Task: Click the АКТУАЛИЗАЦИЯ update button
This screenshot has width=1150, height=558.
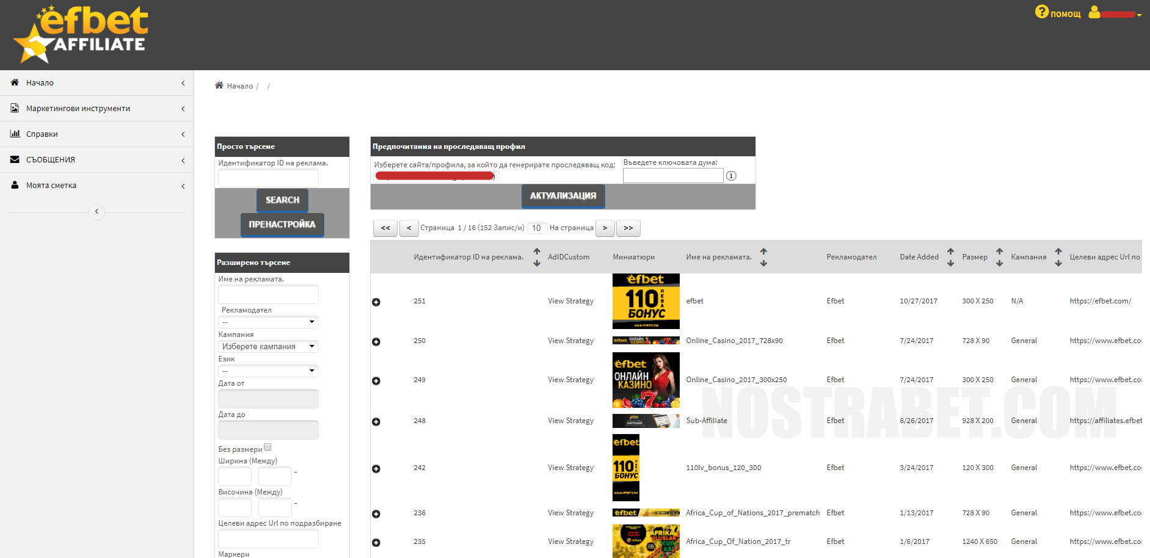Action: 563,195
